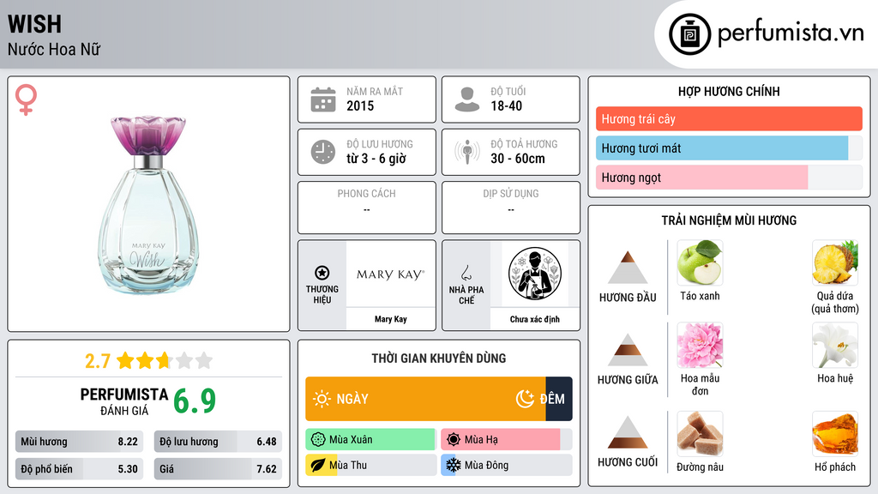Click the Hương tươi mát accord bar

coord(729,148)
